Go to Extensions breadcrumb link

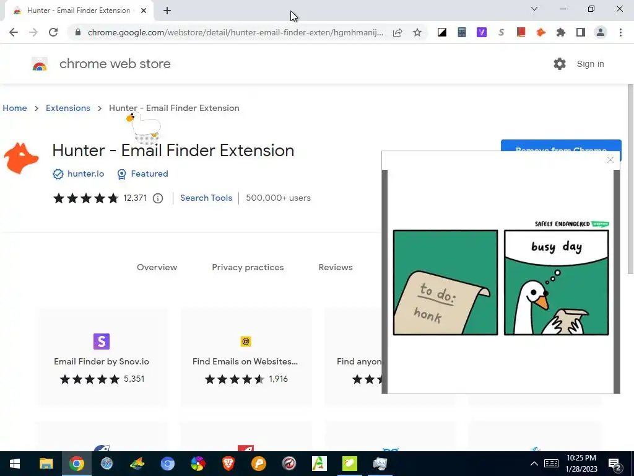[68, 108]
